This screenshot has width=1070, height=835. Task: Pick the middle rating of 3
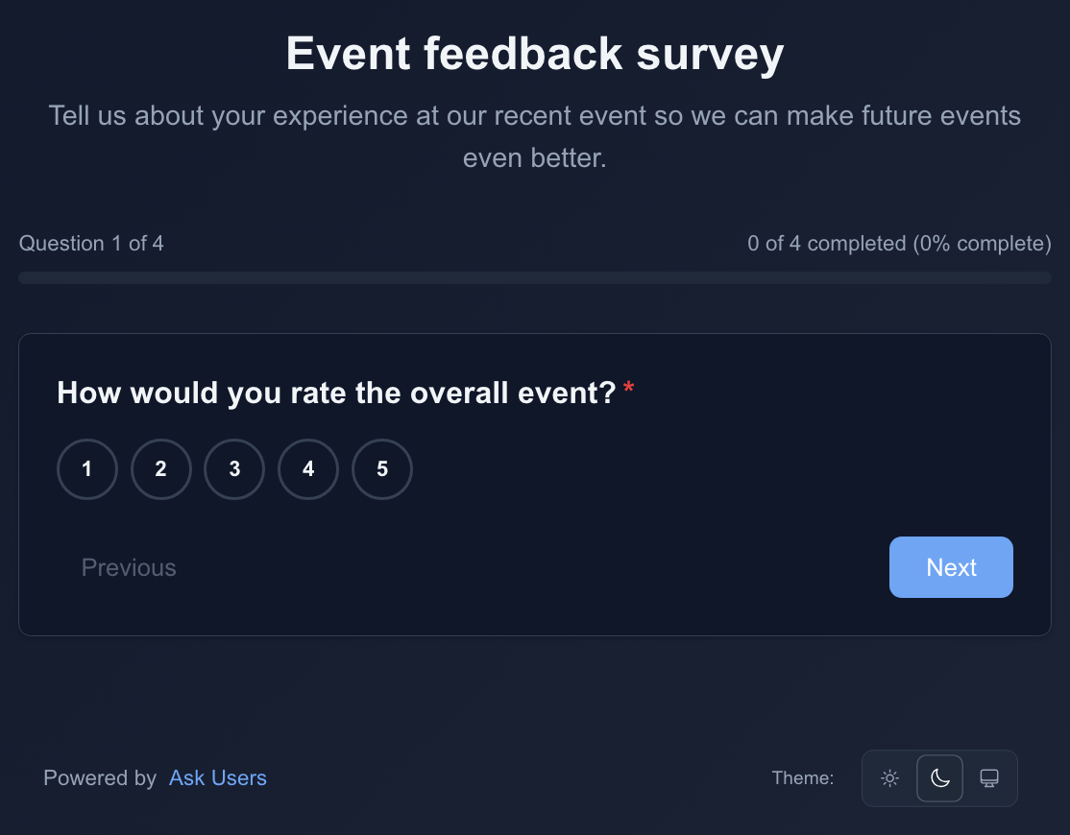click(x=234, y=469)
